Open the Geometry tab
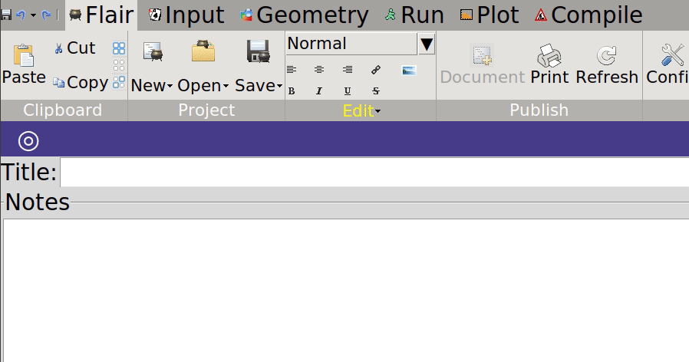This screenshot has height=362, width=689. (304, 15)
